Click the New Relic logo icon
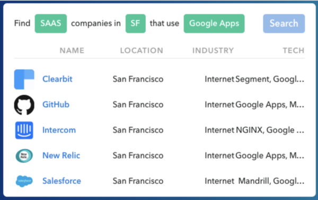This screenshot has width=318, height=200. point(24,156)
